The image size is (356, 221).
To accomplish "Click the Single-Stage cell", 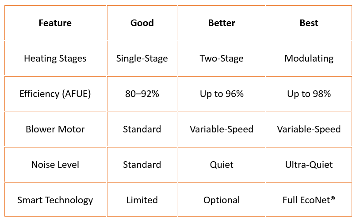I will 142,58.
